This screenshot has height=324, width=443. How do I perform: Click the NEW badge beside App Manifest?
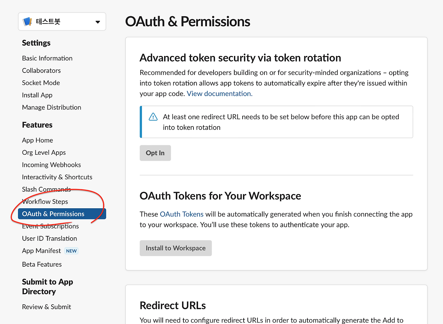[72, 251]
